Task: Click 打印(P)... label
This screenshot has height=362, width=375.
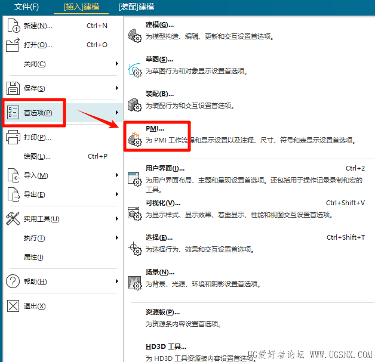Action: 37,137
